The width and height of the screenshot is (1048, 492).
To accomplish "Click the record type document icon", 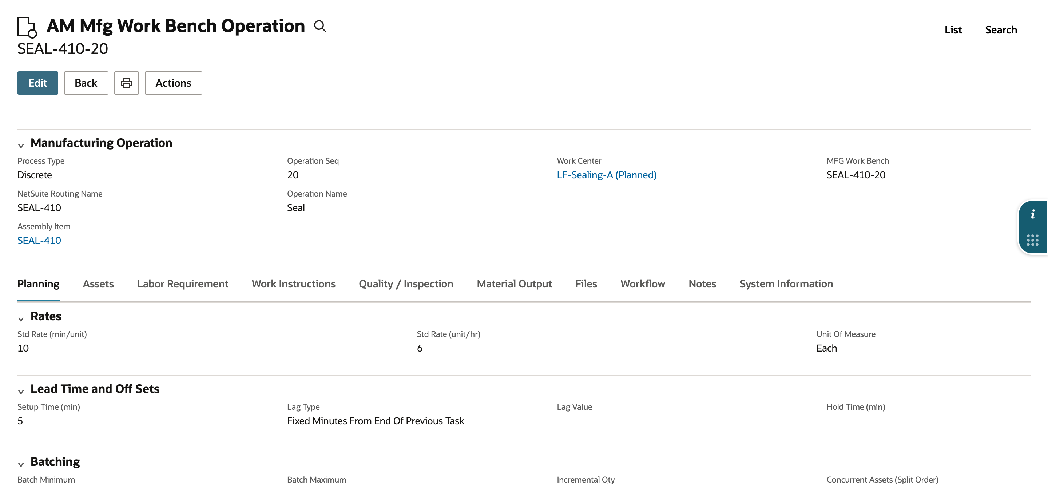I will 27,27.
